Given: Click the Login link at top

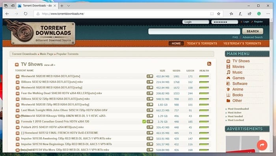Looking at the screenshot, I should pos(246,22).
